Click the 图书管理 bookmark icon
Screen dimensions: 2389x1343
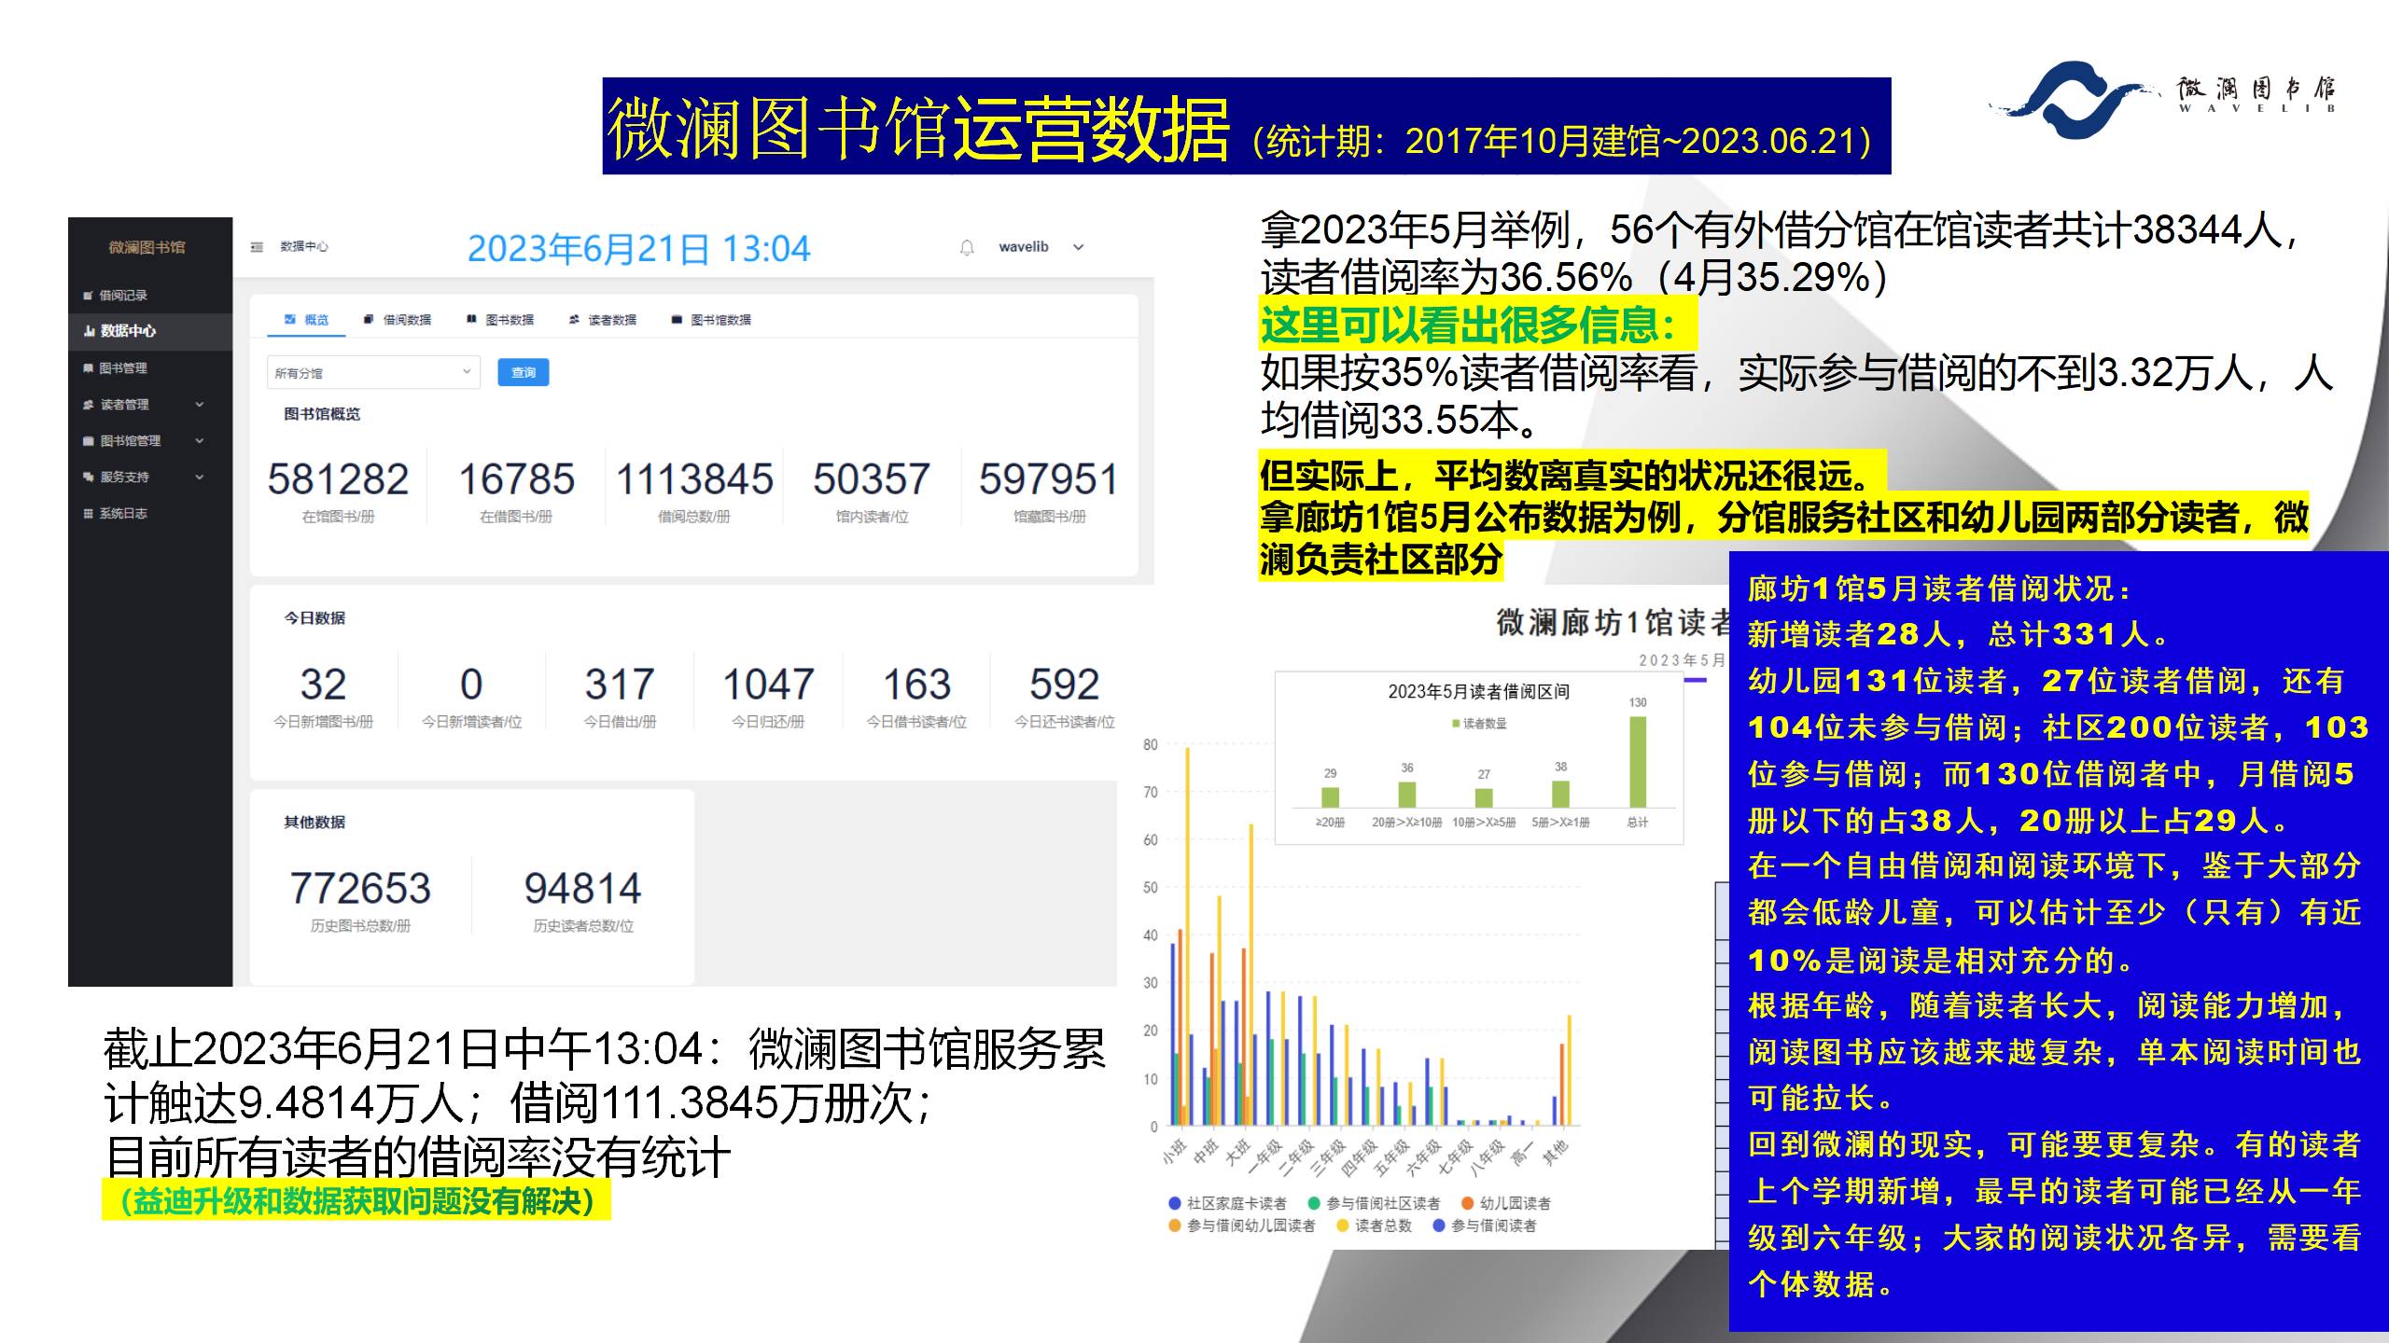pos(88,368)
